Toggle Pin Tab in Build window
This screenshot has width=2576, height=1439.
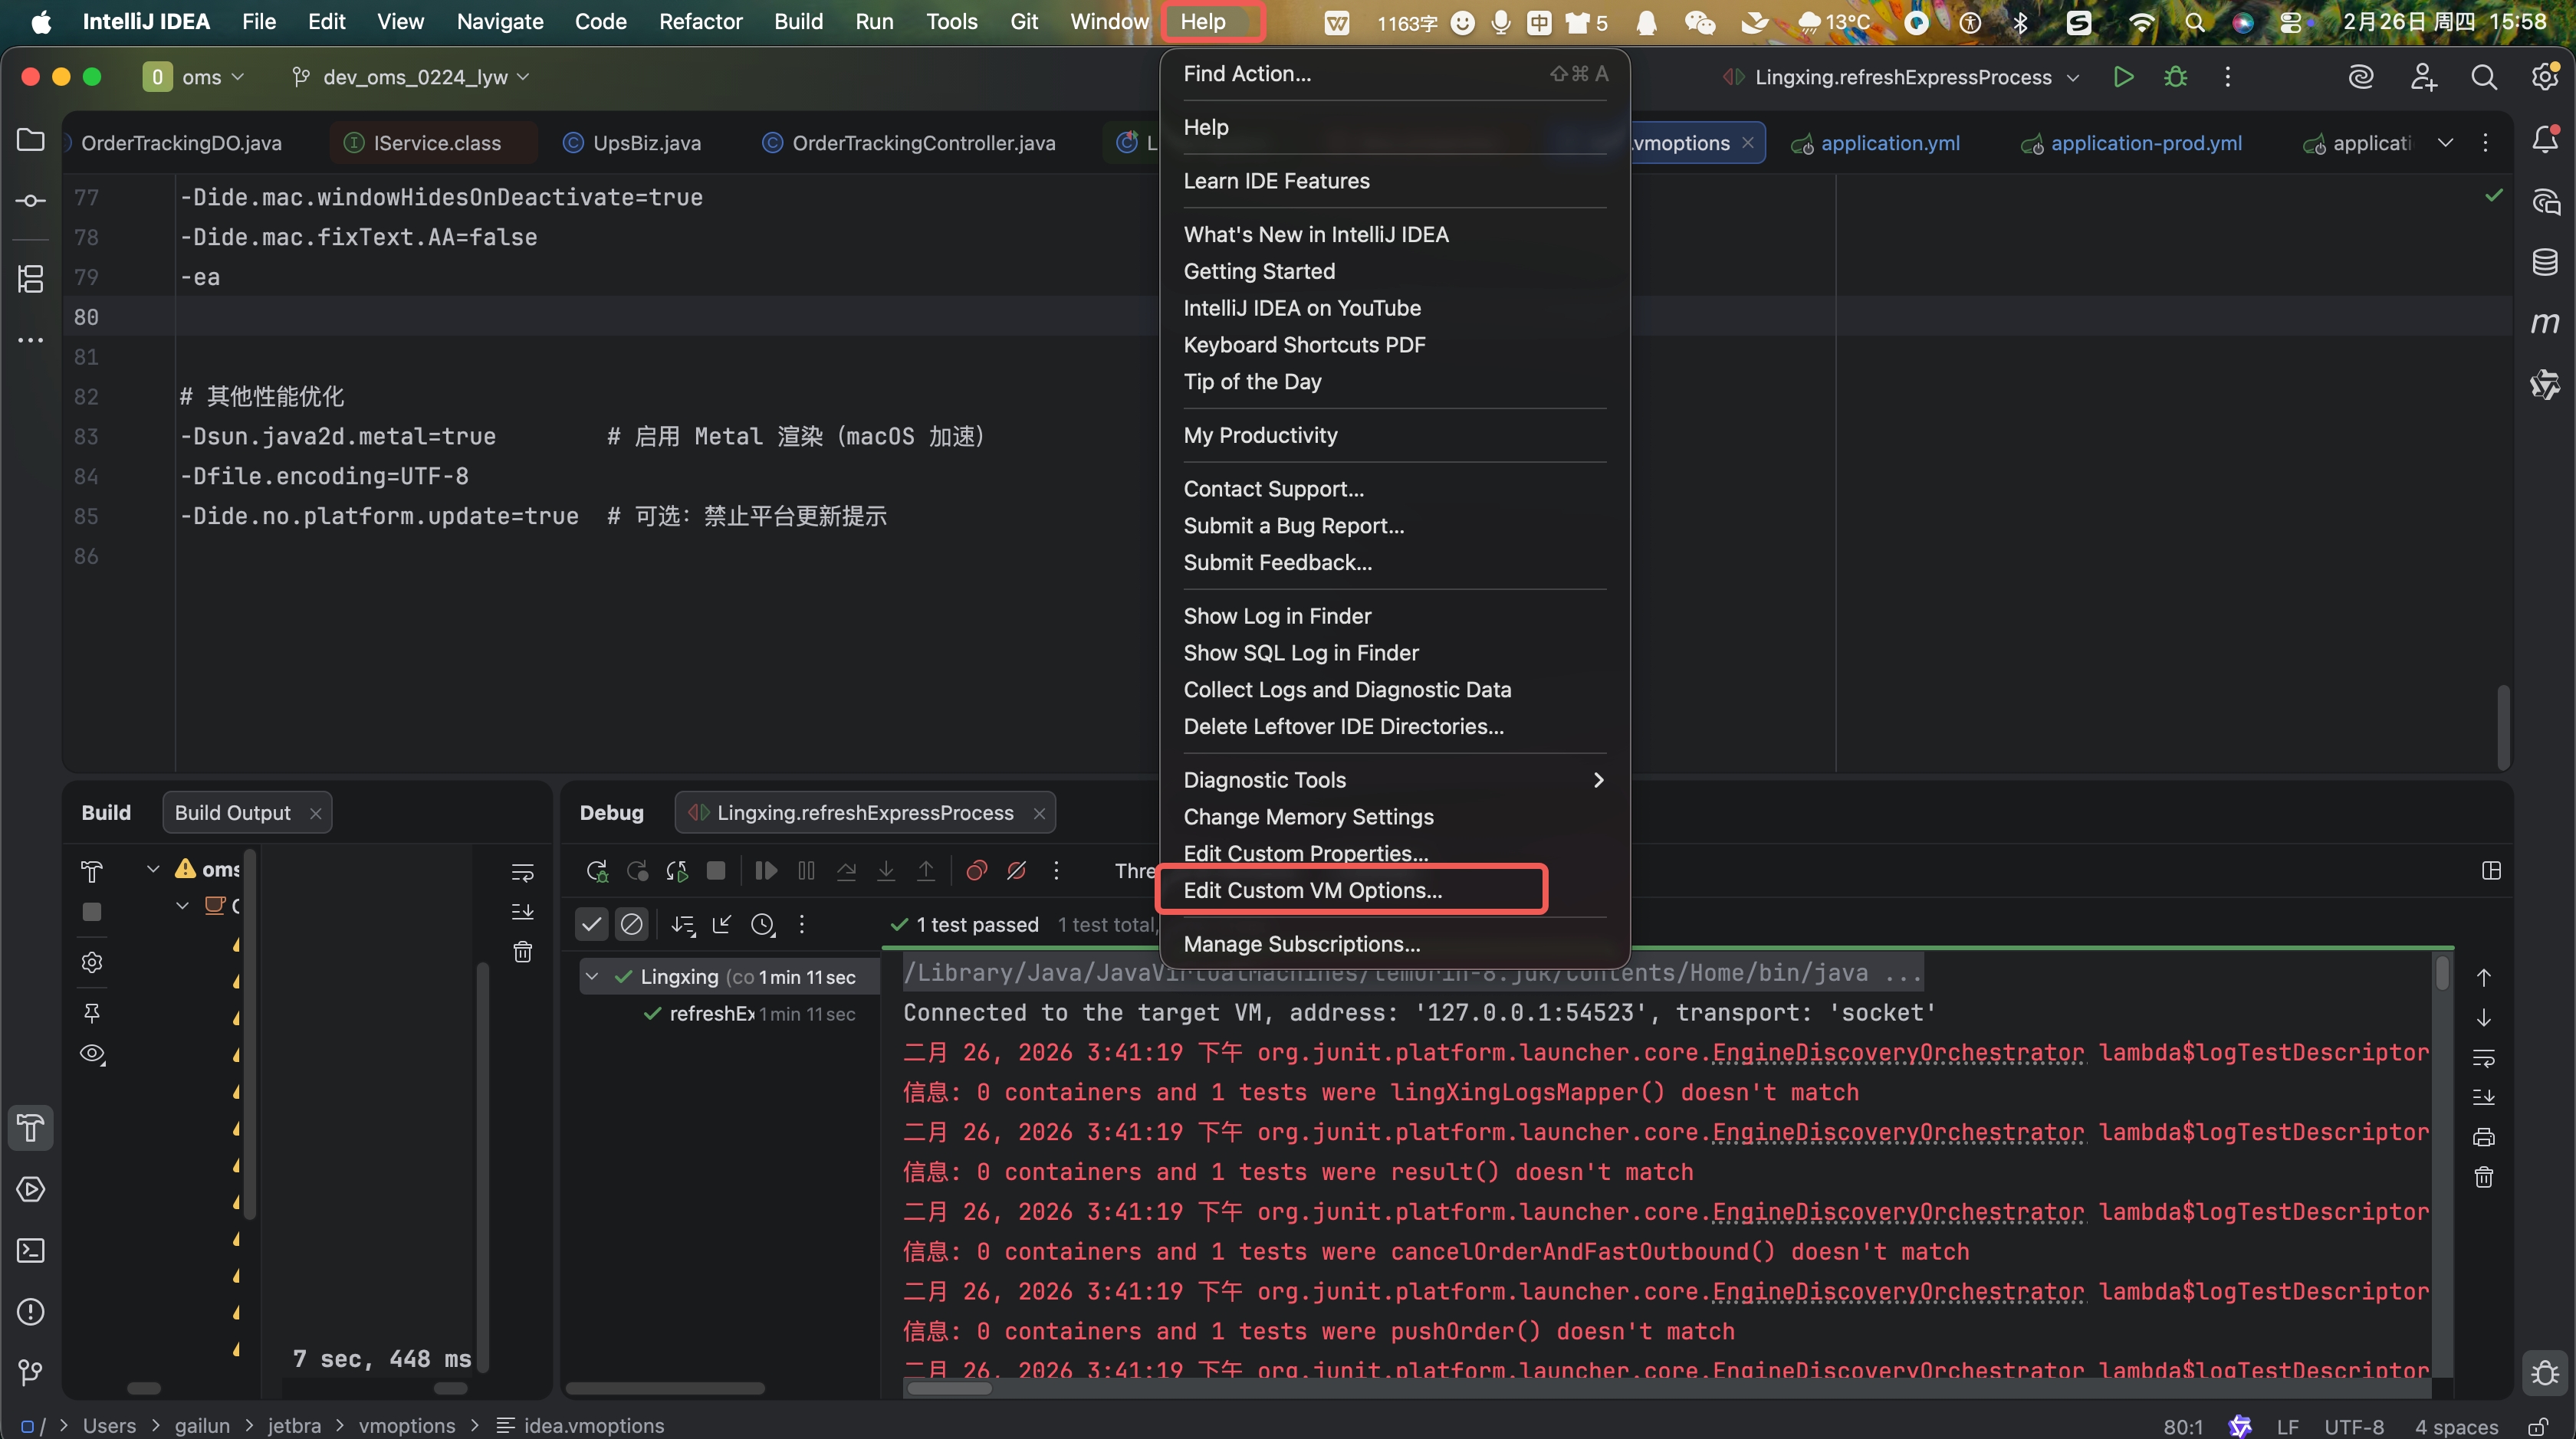click(92, 1013)
